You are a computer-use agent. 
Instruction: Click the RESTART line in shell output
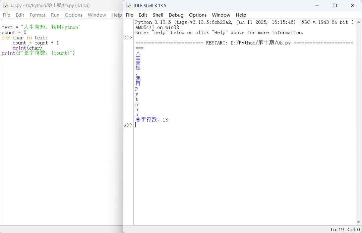click(x=244, y=43)
